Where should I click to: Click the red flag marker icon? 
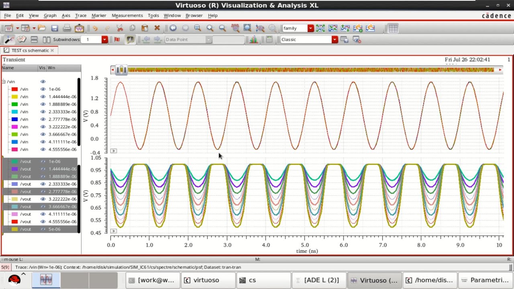coord(117,39)
